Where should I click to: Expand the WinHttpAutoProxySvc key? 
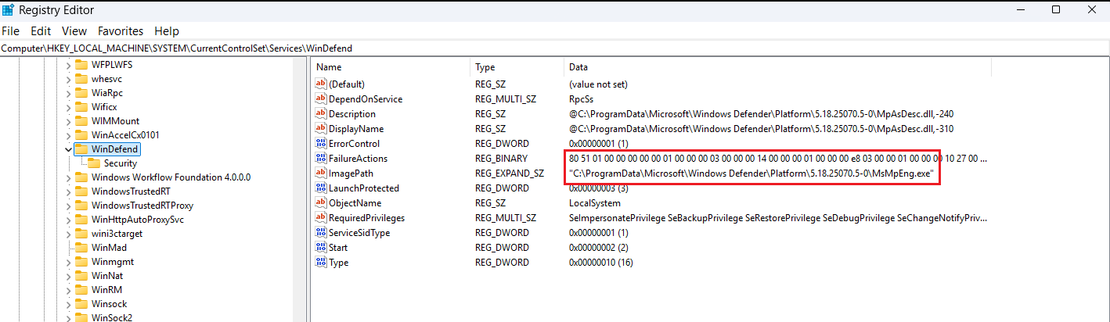68,220
